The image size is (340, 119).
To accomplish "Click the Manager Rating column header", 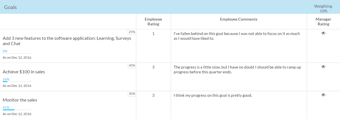I will (x=323, y=22).
